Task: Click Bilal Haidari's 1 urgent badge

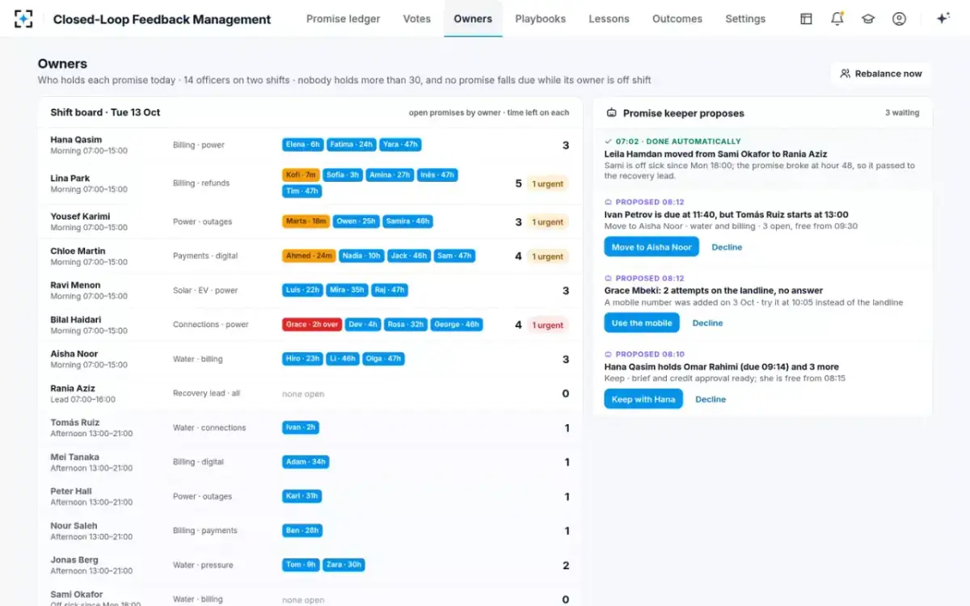Action: (x=548, y=325)
